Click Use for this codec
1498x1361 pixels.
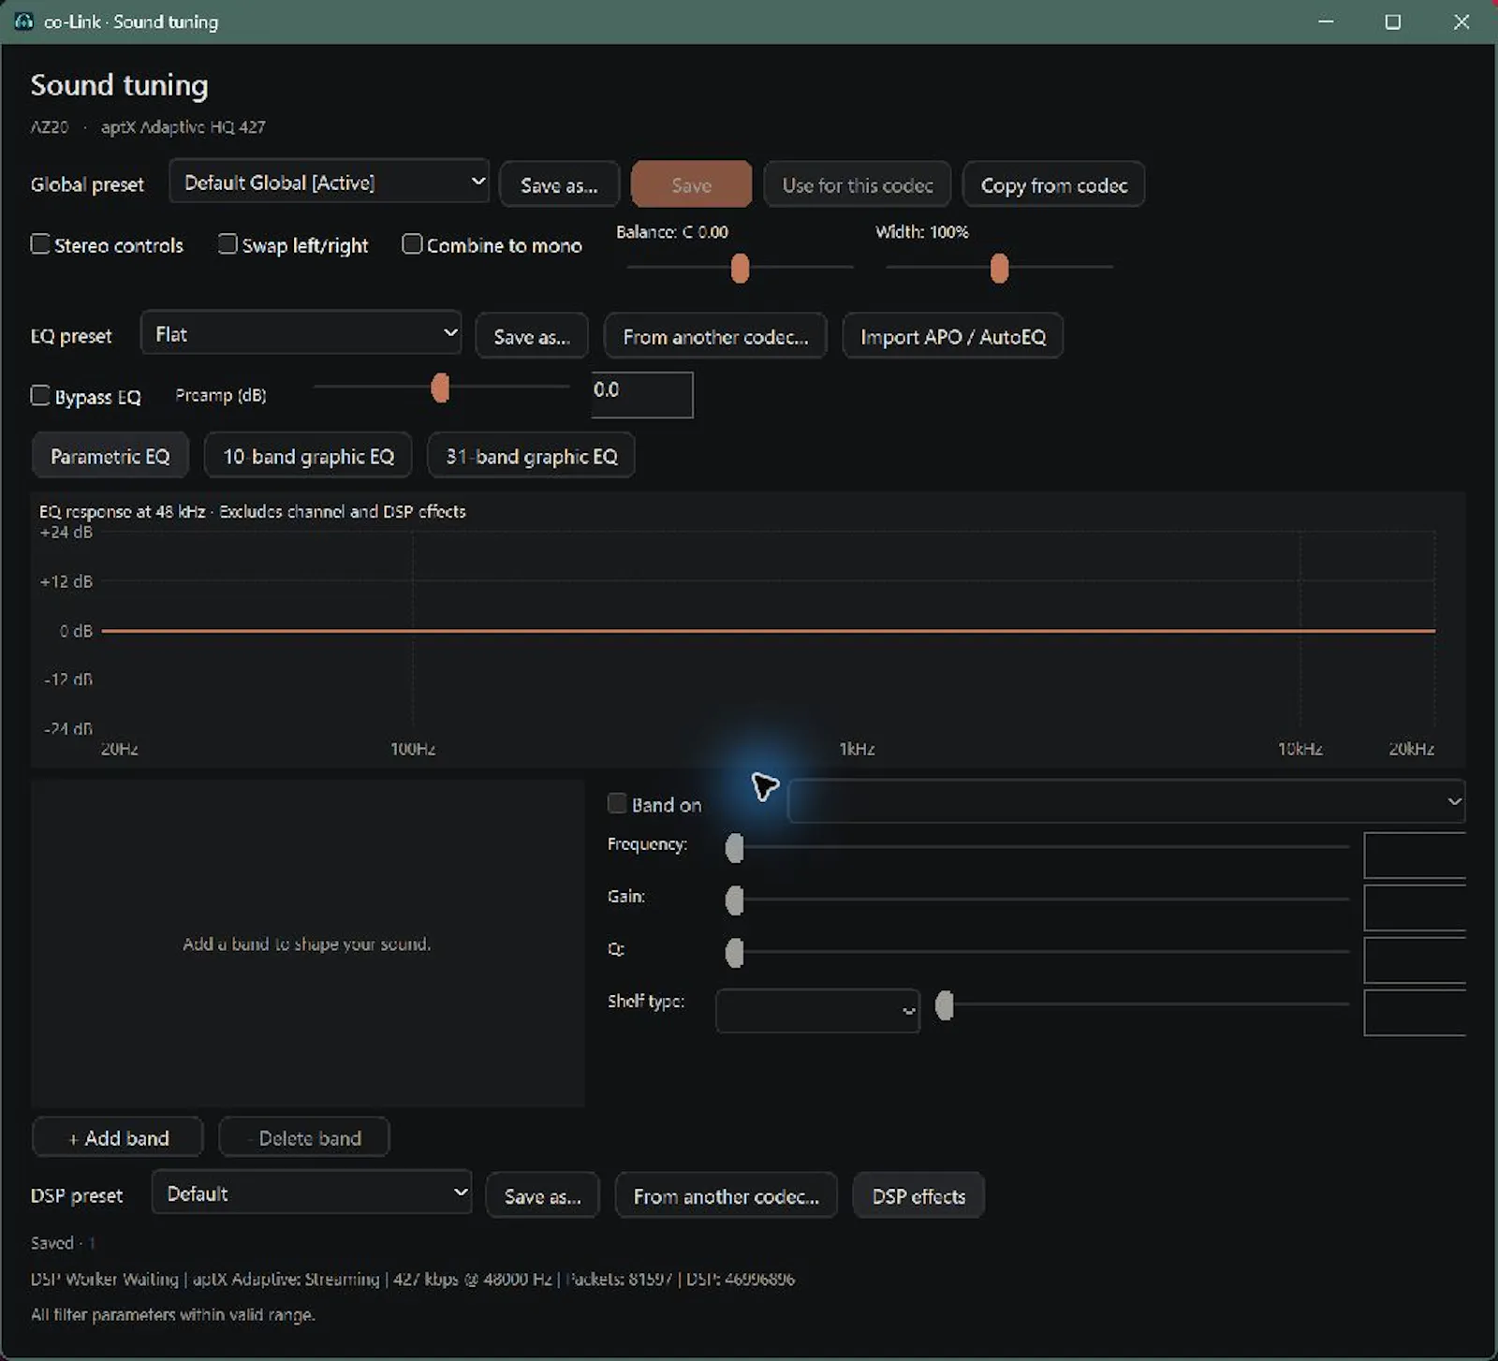[x=858, y=184]
